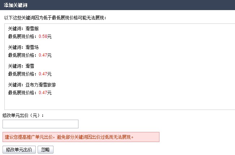Click the 0.47元 price under 滑雪 keyword
This screenshot has height=155, width=235.
pos(45,74)
